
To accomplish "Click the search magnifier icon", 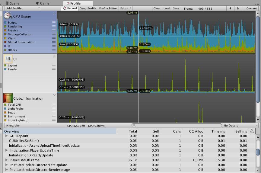I will 134,125.
